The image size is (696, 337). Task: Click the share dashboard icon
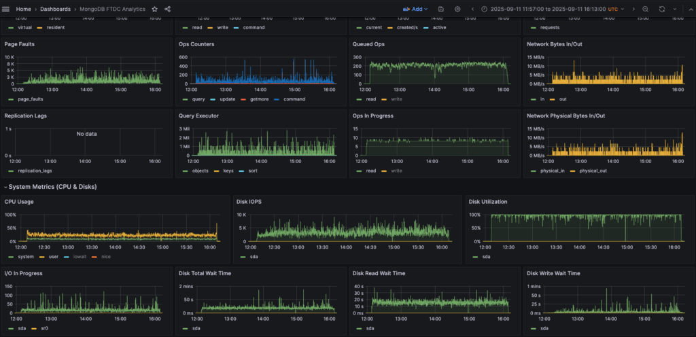168,9
